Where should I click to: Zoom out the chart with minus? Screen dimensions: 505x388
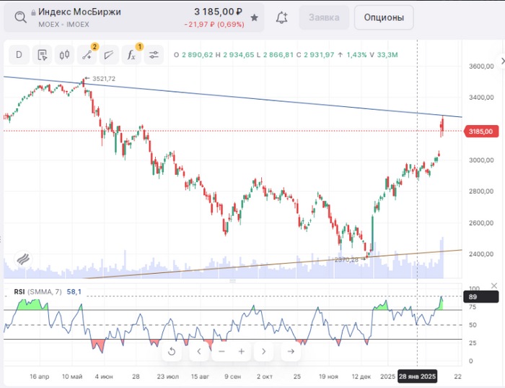tap(221, 352)
